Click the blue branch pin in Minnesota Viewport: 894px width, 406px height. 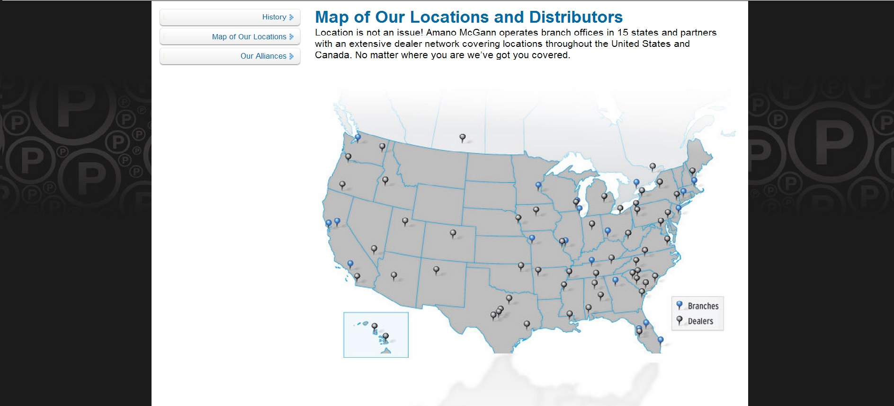coord(538,185)
